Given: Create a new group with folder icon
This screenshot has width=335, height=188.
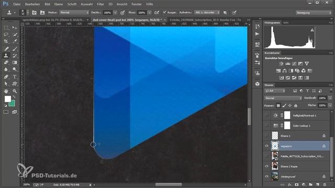Looking at the screenshot, I should coord(310,184).
